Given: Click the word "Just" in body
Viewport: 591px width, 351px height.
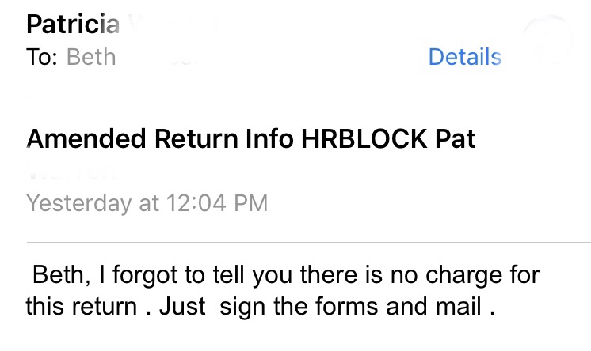Looking at the screenshot, I should coord(183,305).
